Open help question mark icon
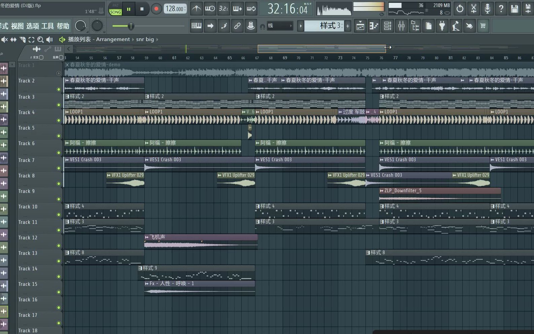This screenshot has width=534, height=334. (x=501, y=9)
